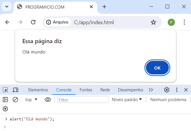Minimize the browser window

[x=151, y=7]
